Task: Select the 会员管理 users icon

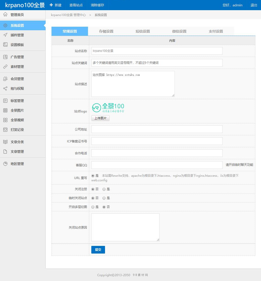Action: 5,79
